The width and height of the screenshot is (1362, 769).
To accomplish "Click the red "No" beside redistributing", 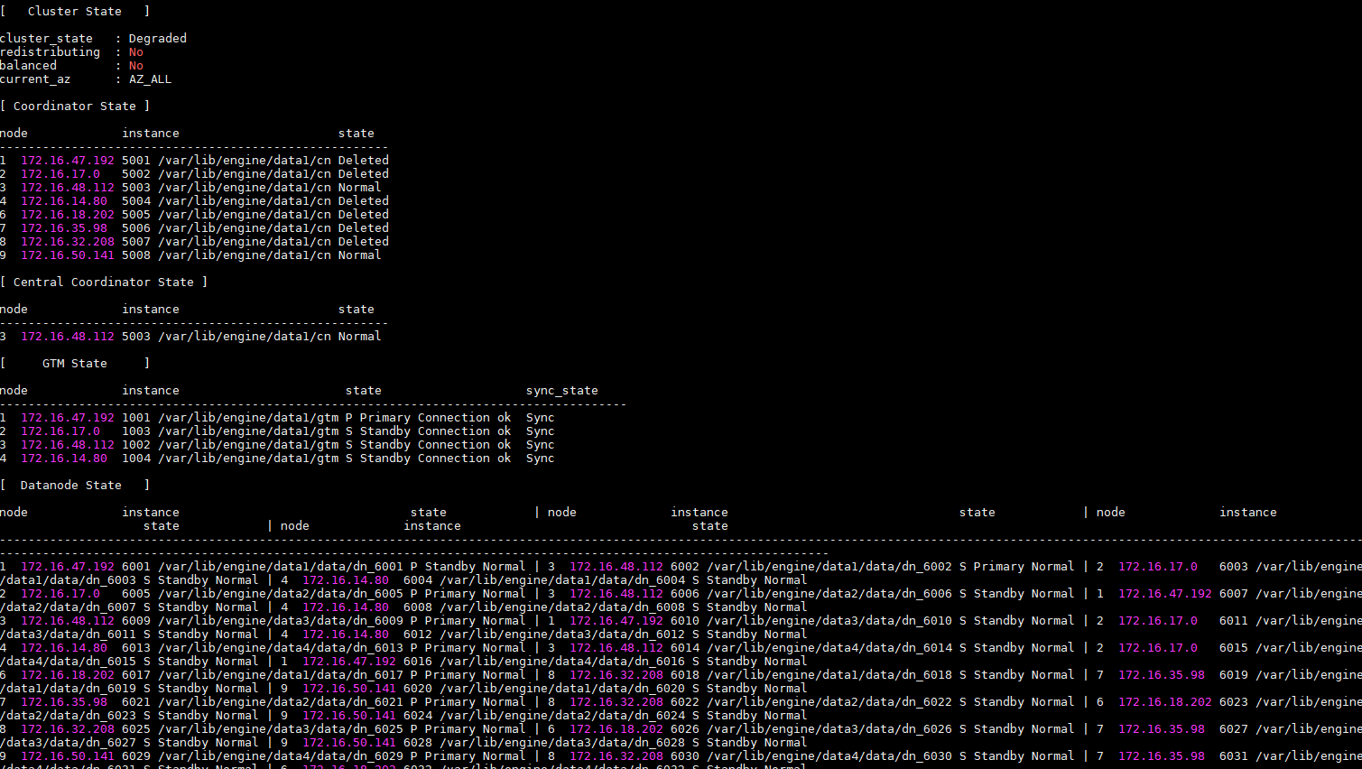I will pos(136,52).
